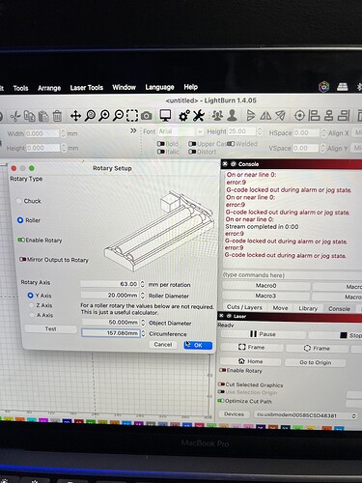
Task: Select the Z Axis radio option
Action: click(41, 305)
